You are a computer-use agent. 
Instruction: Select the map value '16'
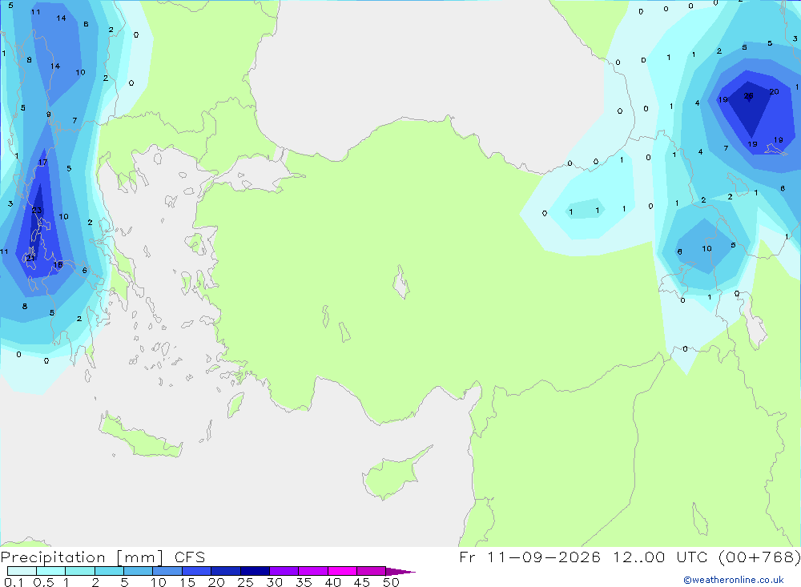(x=58, y=264)
